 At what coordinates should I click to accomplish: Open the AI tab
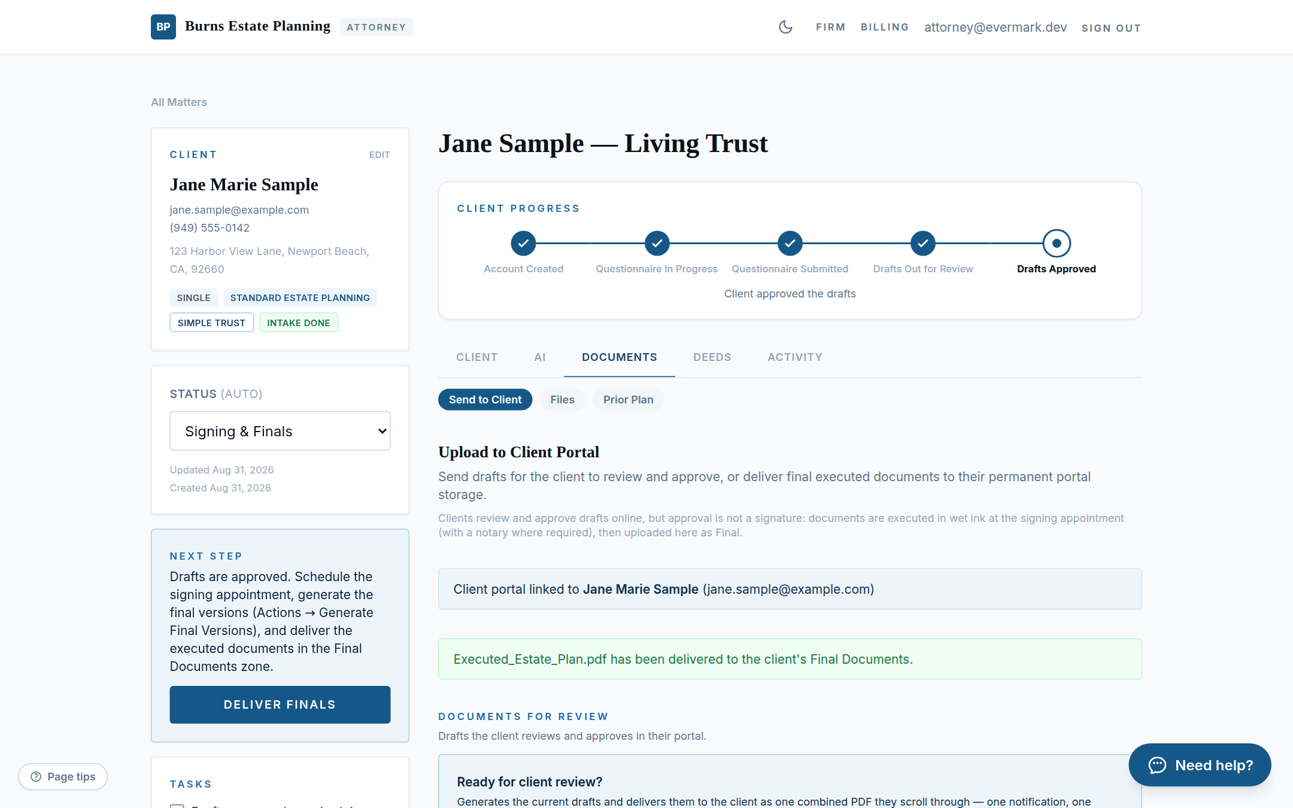pyautogui.click(x=539, y=357)
